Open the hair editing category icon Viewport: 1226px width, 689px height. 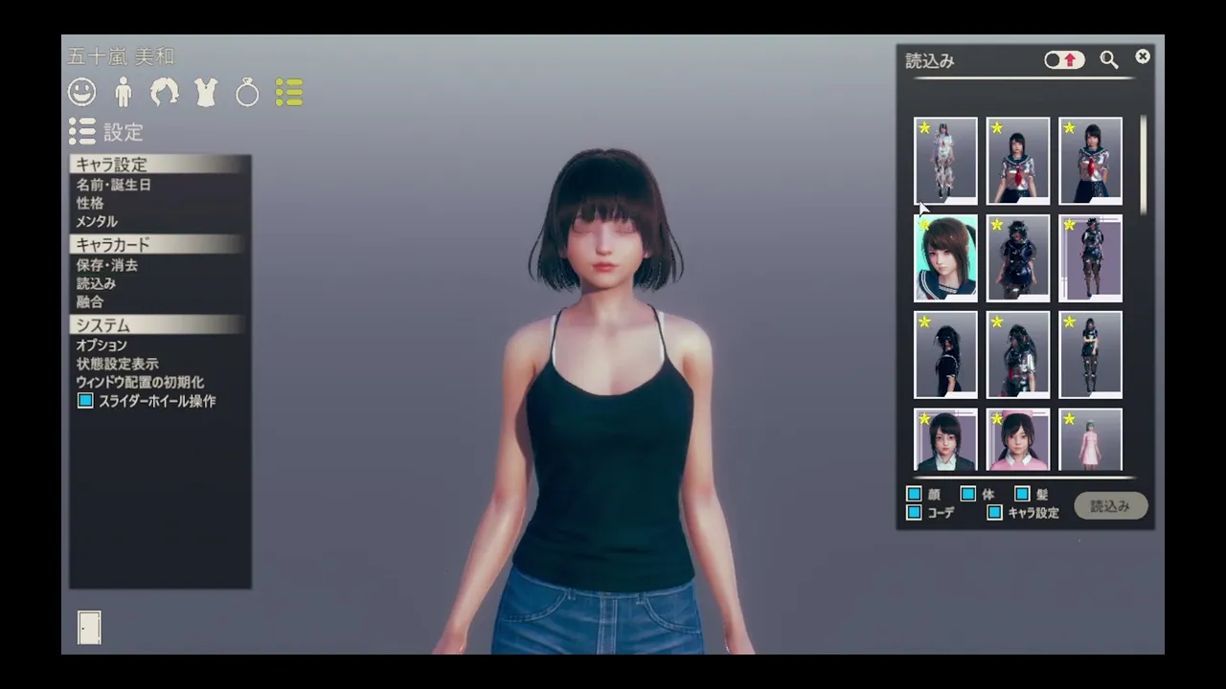tap(164, 92)
